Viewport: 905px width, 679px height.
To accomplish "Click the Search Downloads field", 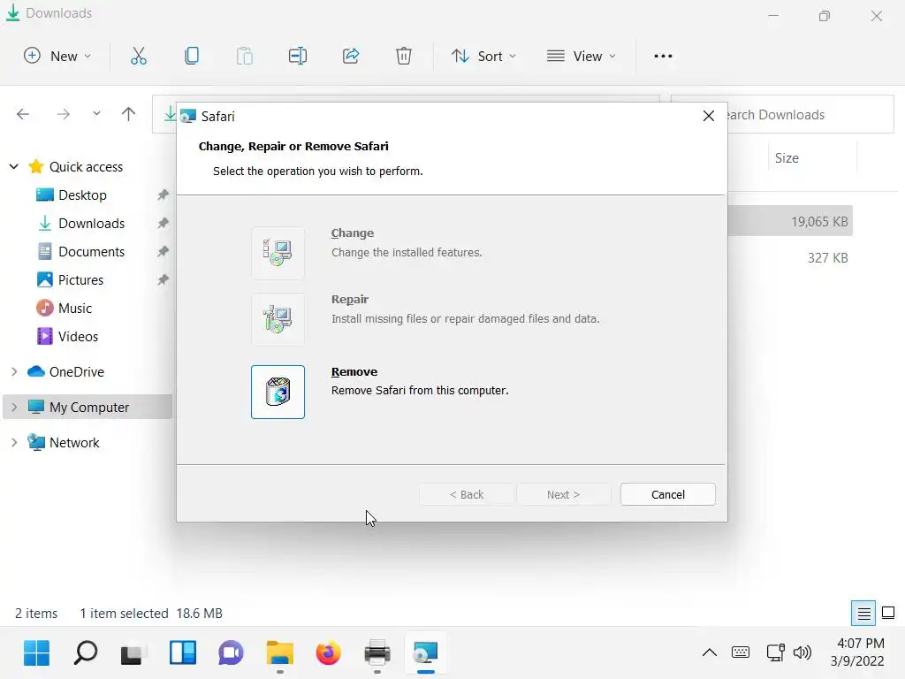I will point(811,114).
